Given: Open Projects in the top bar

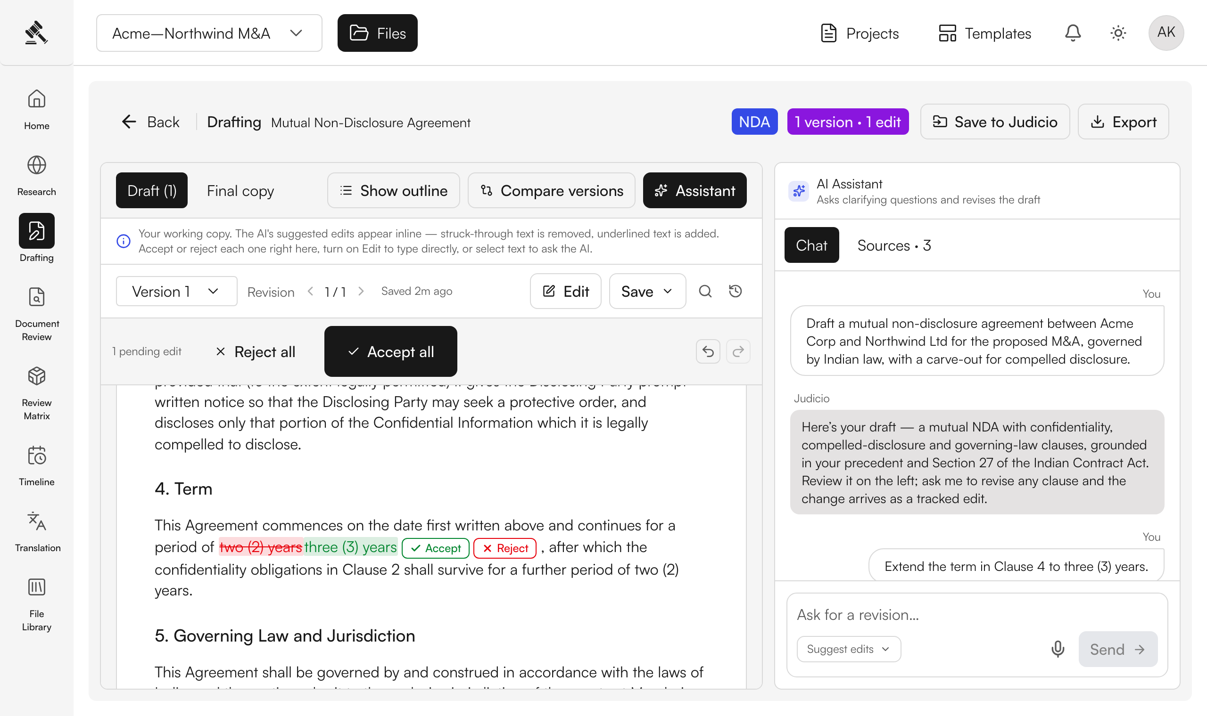Looking at the screenshot, I should (x=860, y=33).
